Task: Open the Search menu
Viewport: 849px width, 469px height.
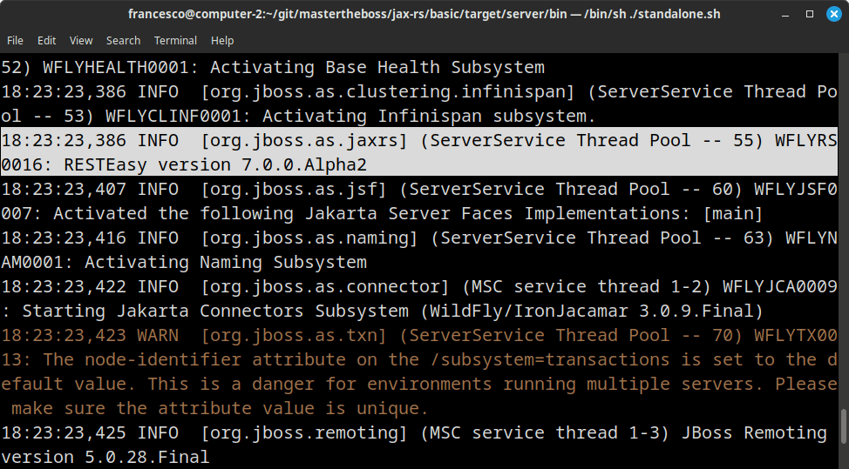Action: tap(123, 41)
